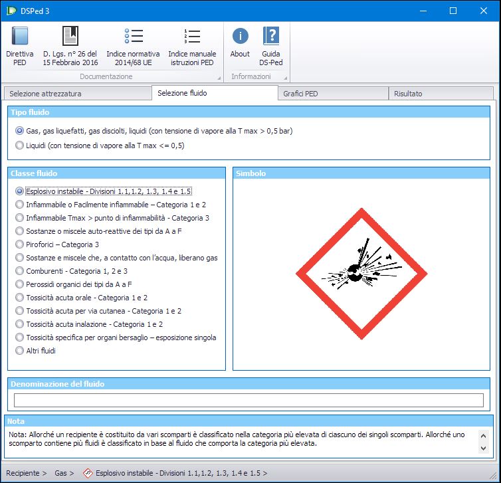Select Liquidi fluid type option

(100, 145)
